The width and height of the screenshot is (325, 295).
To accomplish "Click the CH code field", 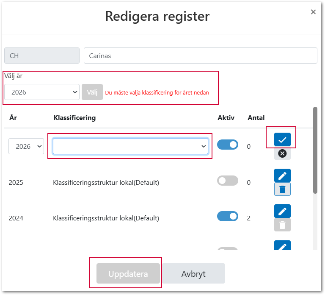I will [x=41, y=56].
